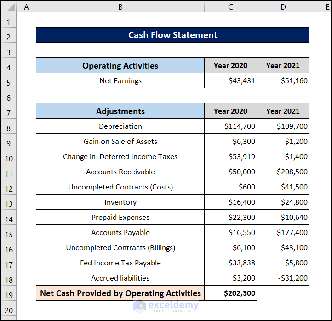Click the Inventory label cell
Image resolution: width=332 pixels, height=321 pixels.
(x=120, y=202)
